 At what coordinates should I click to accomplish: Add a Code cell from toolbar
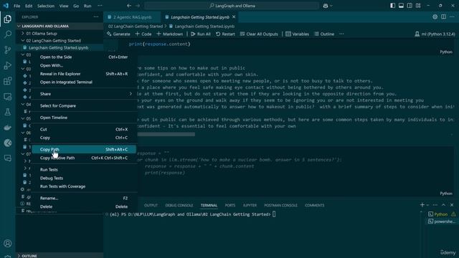(143, 34)
